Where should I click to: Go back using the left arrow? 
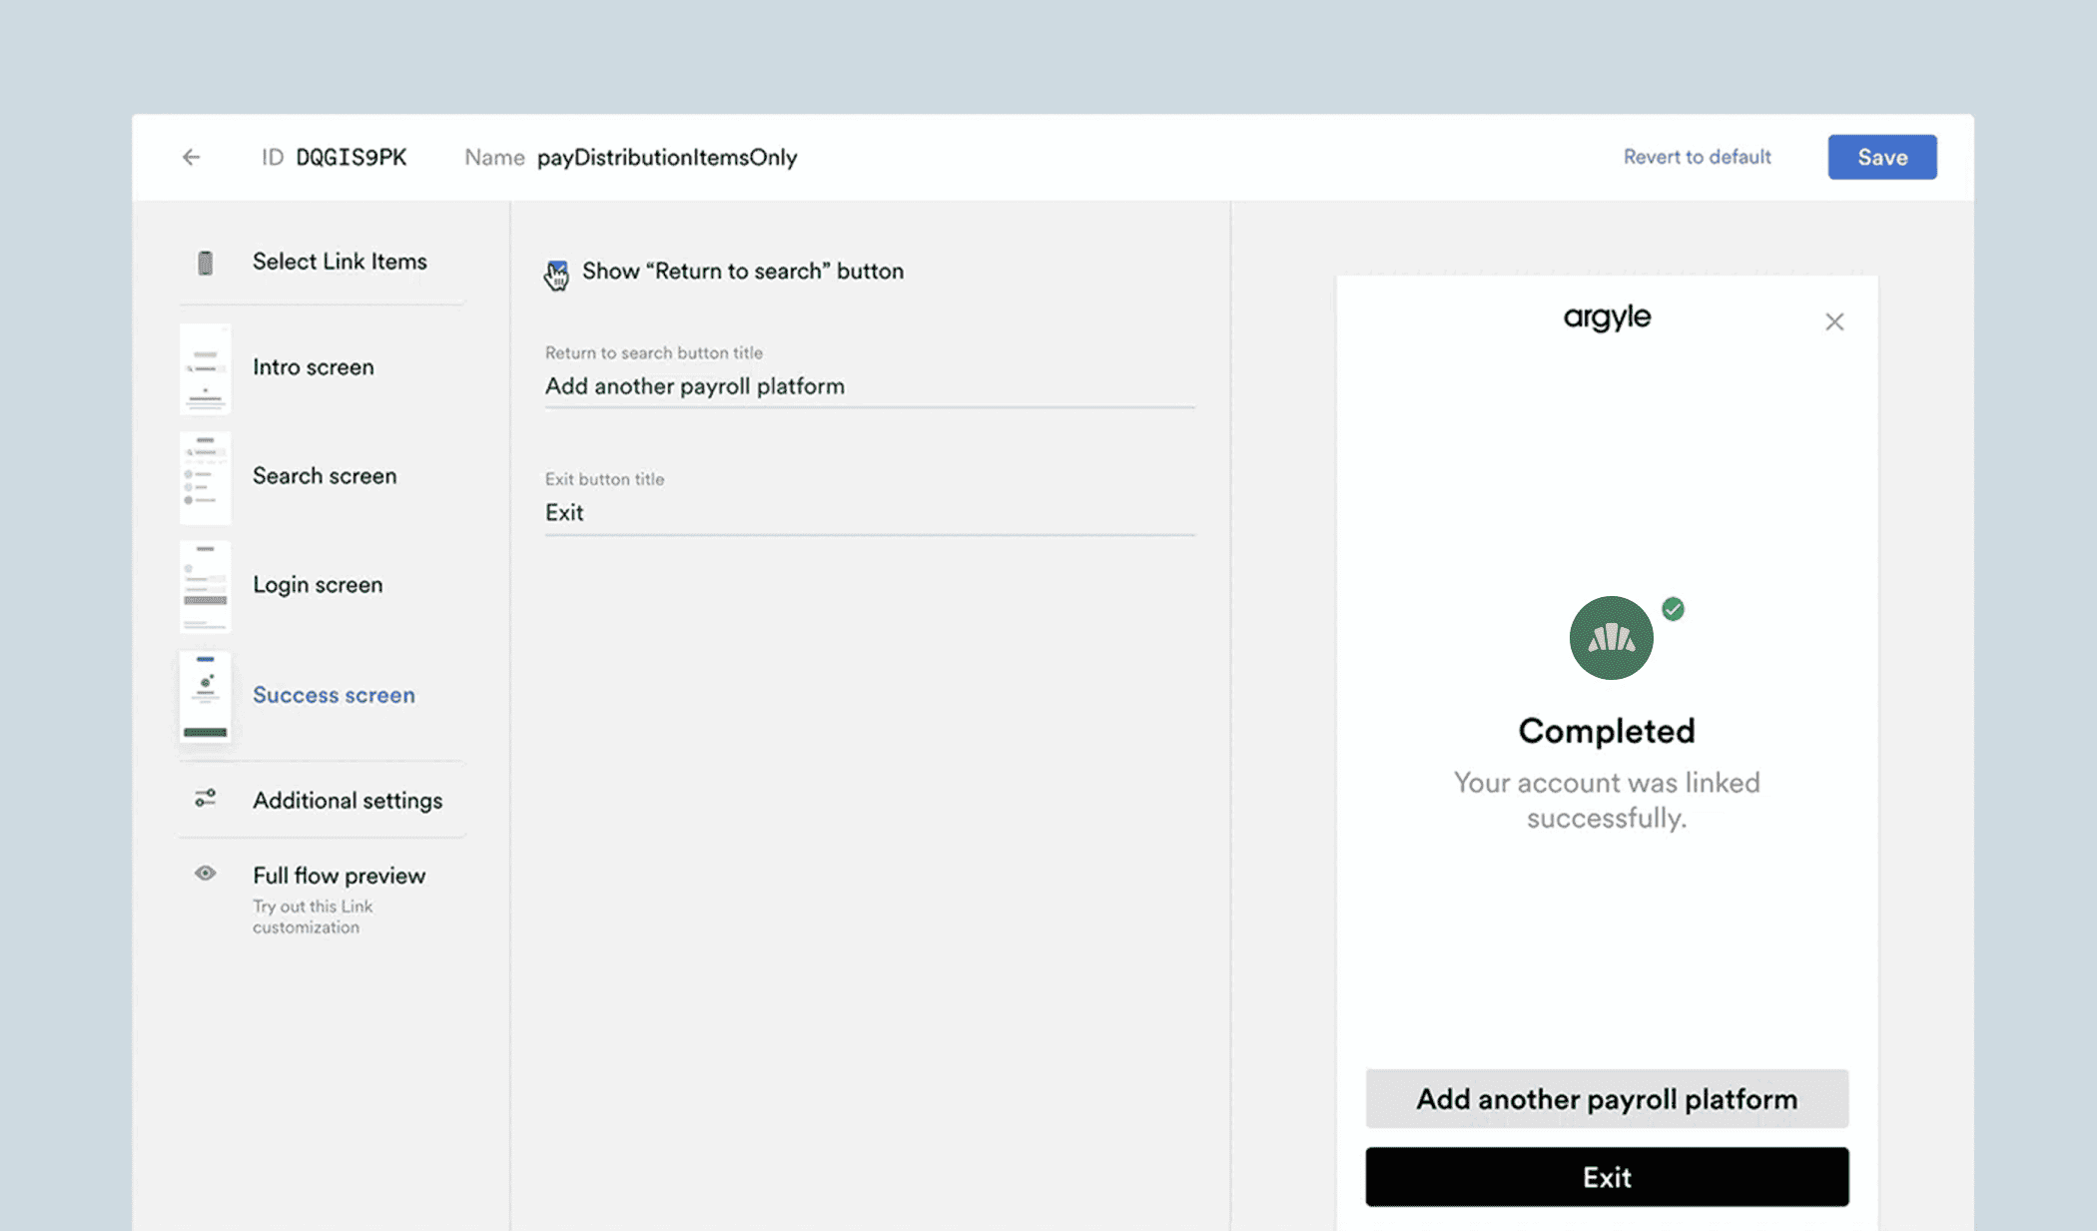(x=191, y=157)
